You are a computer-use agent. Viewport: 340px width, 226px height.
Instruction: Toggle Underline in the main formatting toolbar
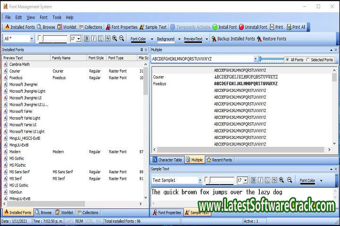click(101, 39)
